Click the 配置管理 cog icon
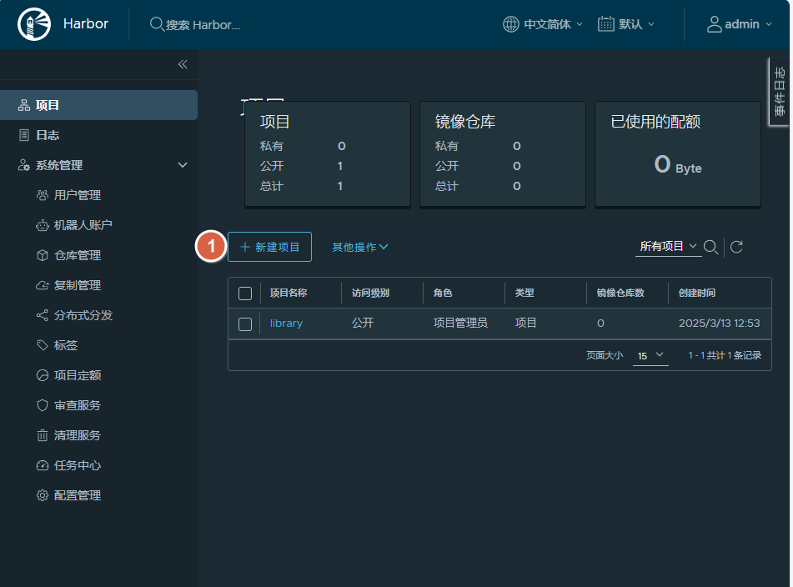The image size is (793, 587). (43, 495)
